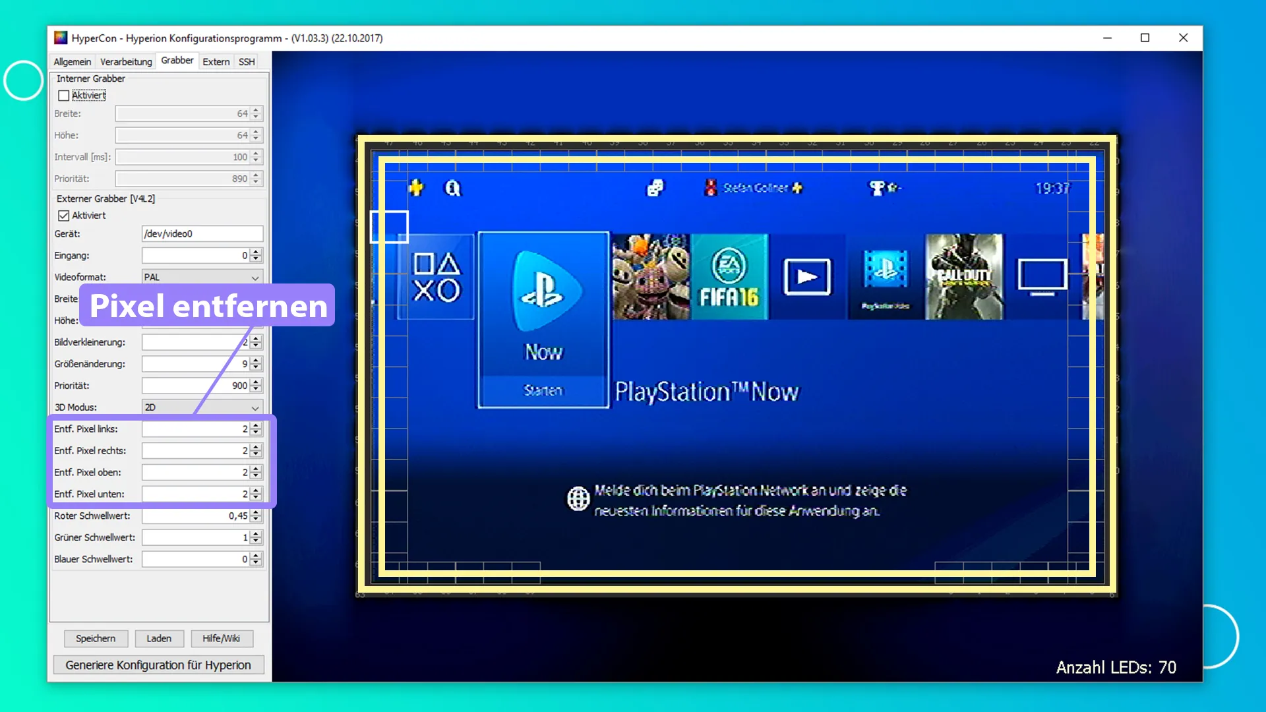Click the Roter Schwellwert value field
The image size is (1266, 712).
(196, 516)
